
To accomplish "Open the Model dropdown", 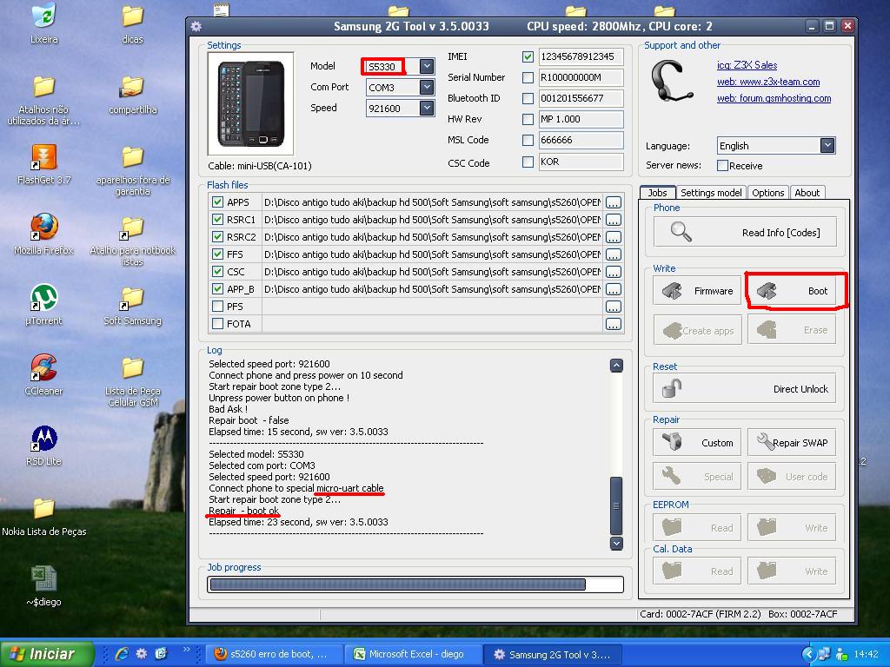I will [x=427, y=66].
